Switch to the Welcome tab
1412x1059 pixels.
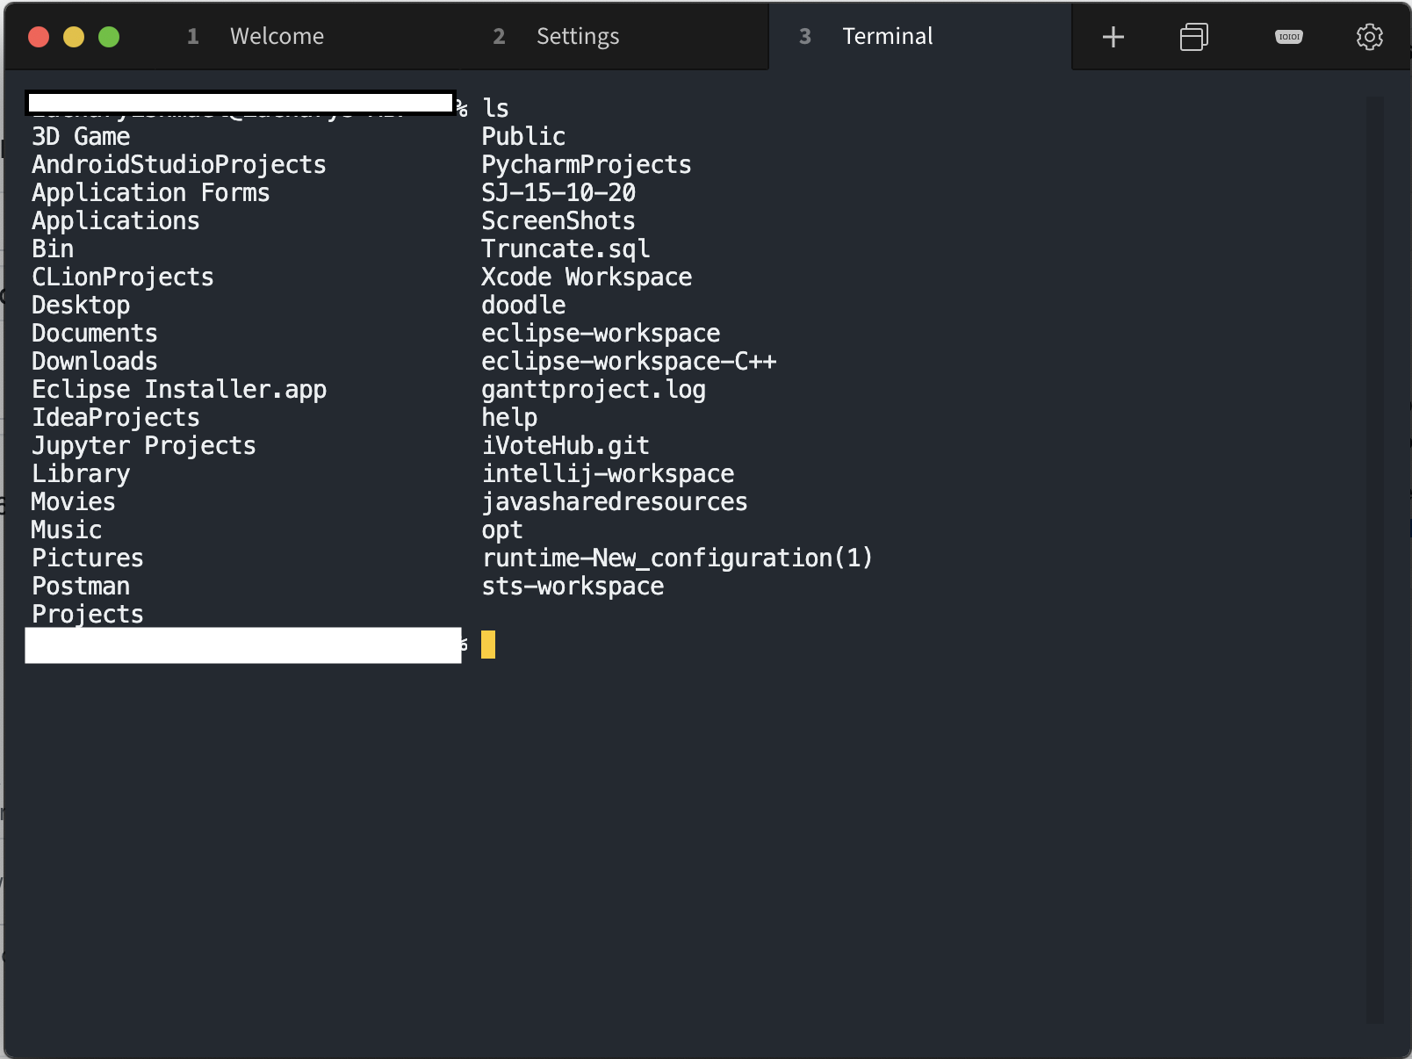(x=277, y=37)
